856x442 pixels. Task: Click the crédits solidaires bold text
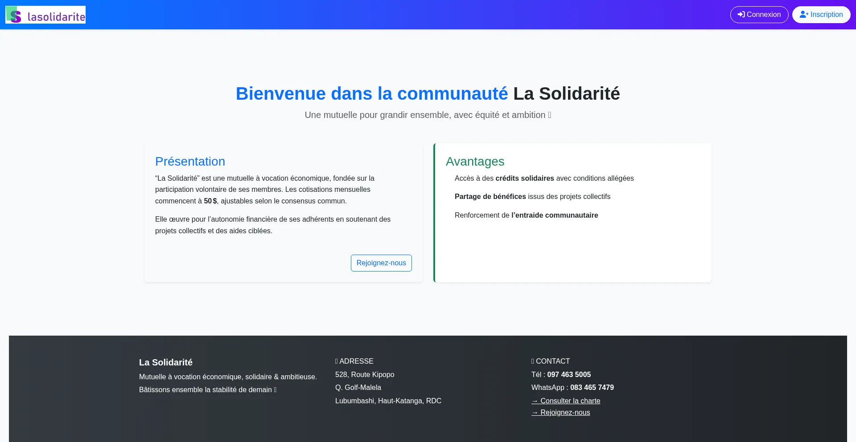tap(524, 178)
